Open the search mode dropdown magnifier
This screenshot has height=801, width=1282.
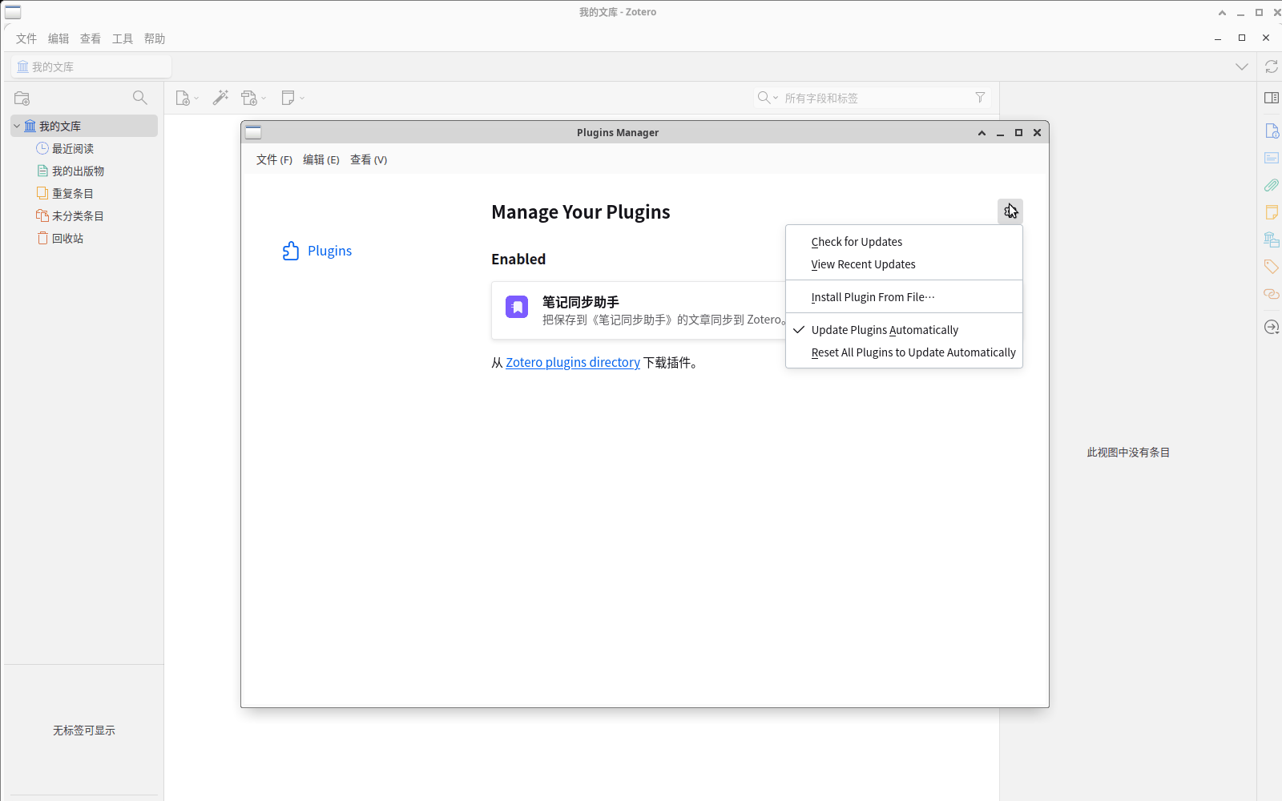coord(768,98)
